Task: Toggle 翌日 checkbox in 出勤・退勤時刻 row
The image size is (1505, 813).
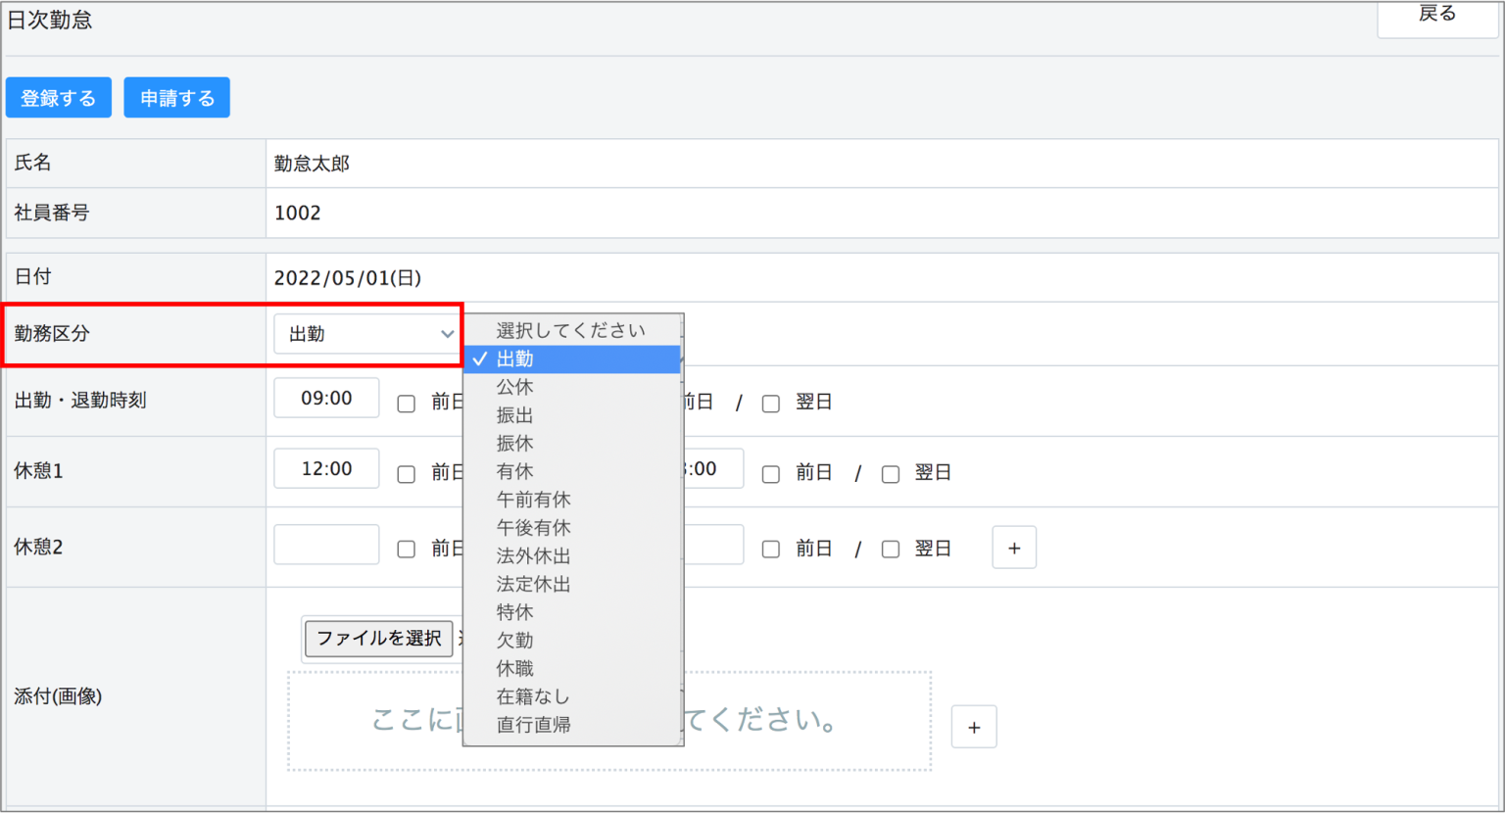Action: 771,404
